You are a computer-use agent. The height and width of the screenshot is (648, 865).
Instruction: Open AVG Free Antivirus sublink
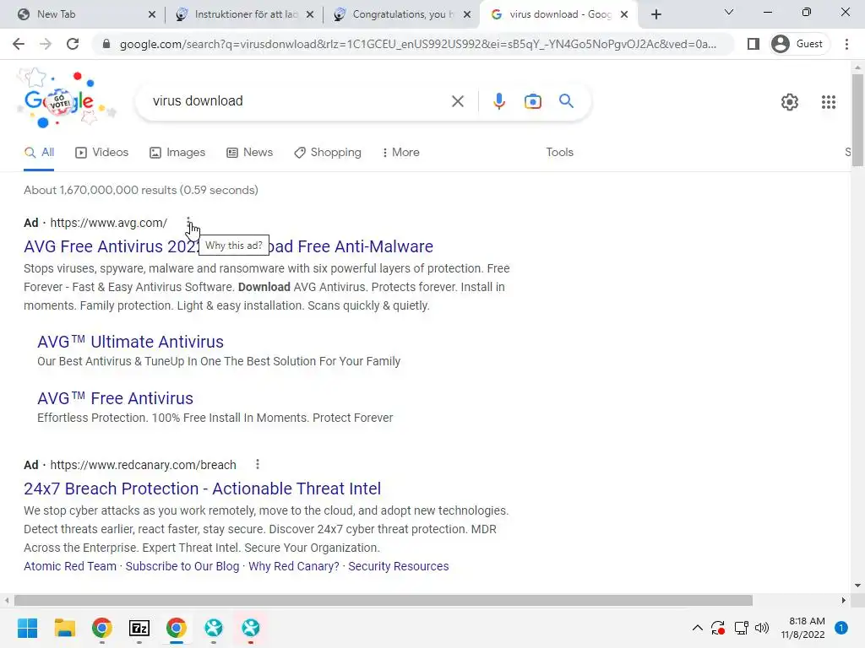coord(115,398)
